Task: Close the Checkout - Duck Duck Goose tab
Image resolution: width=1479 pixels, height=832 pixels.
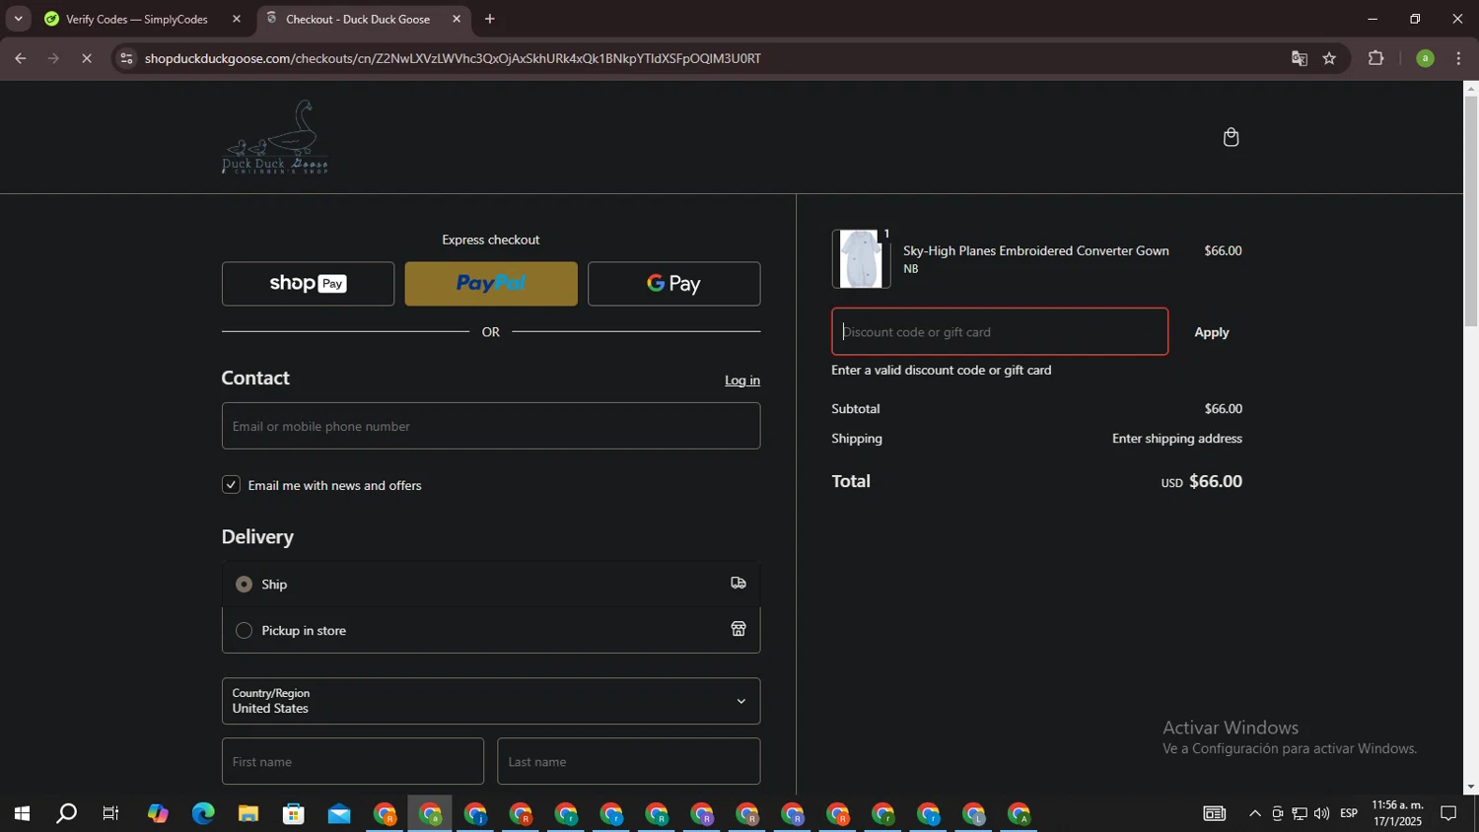Action: pyautogui.click(x=456, y=19)
